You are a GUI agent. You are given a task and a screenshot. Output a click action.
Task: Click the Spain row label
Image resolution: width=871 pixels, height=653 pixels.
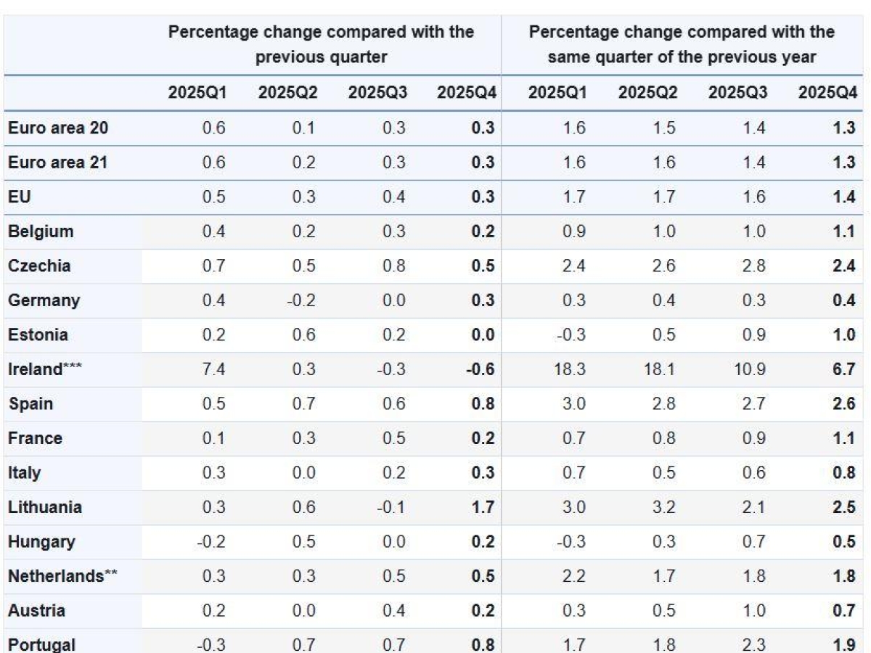click(x=30, y=403)
